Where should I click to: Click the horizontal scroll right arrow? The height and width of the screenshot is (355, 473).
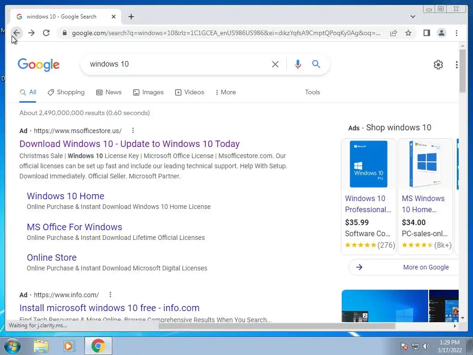pyautogui.click(x=455, y=326)
